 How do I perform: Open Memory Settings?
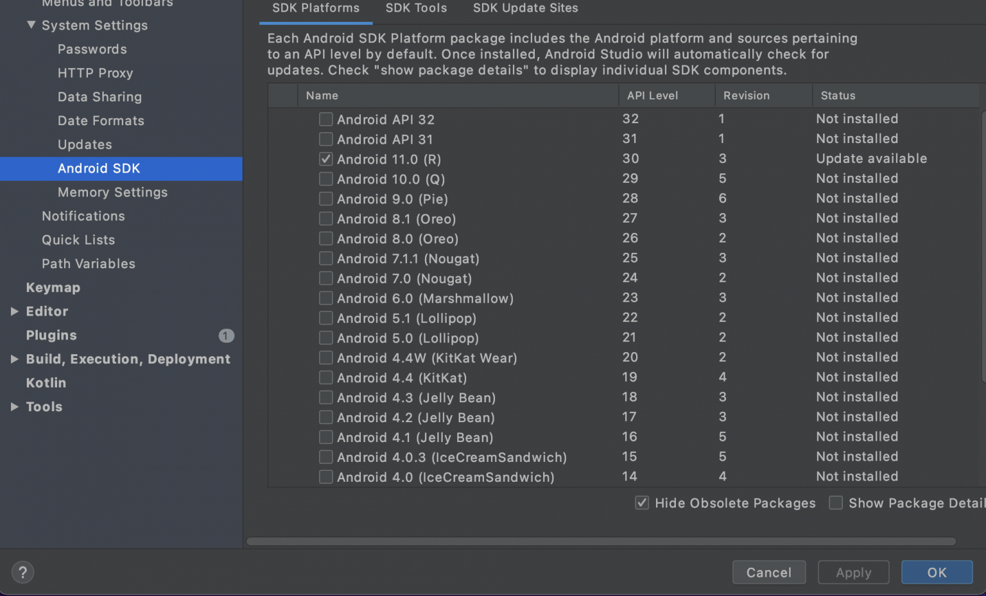point(112,192)
